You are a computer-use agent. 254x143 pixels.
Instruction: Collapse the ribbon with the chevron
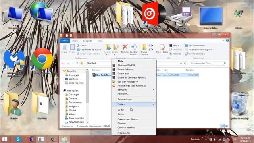223,41
